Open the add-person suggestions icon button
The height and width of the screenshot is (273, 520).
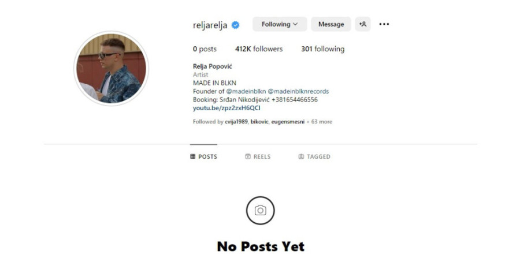tap(363, 24)
